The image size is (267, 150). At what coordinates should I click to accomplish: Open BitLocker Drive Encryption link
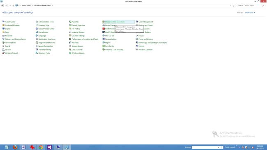(115, 22)
